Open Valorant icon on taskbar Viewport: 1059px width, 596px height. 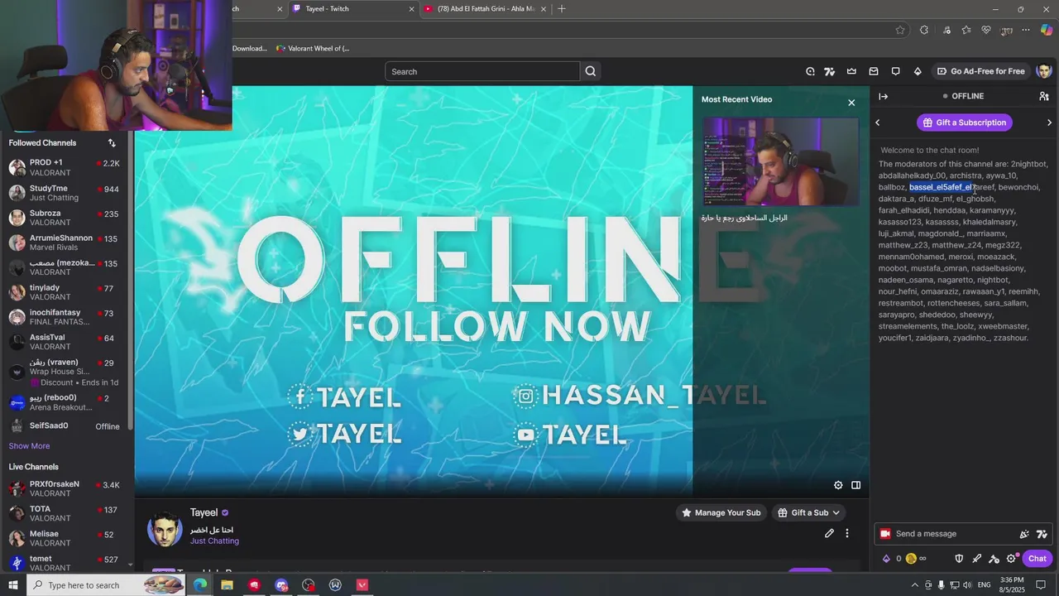pos(362,585)
